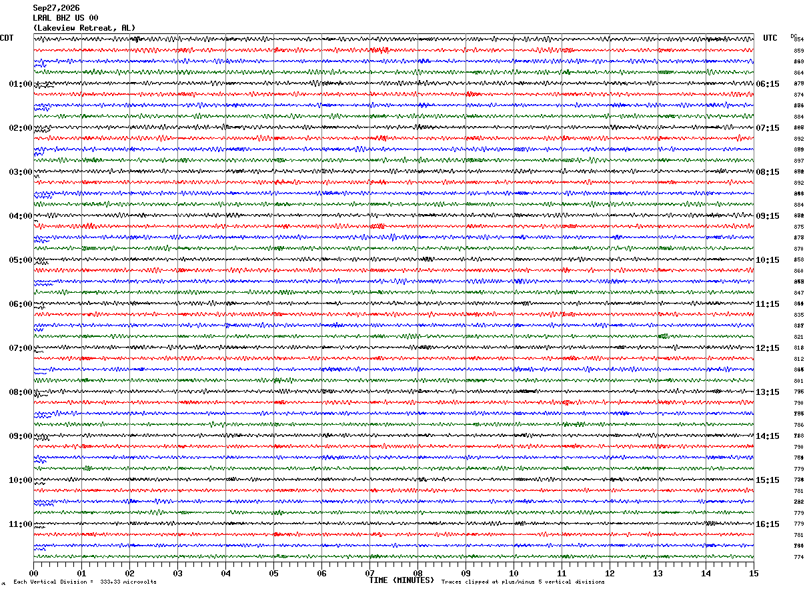Click the 11:00 CDT time label

(20, 524)
